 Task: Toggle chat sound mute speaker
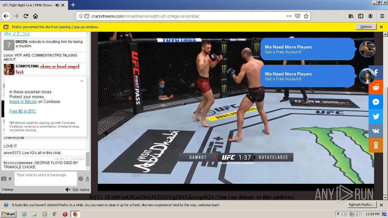click(x=68, y=190)
